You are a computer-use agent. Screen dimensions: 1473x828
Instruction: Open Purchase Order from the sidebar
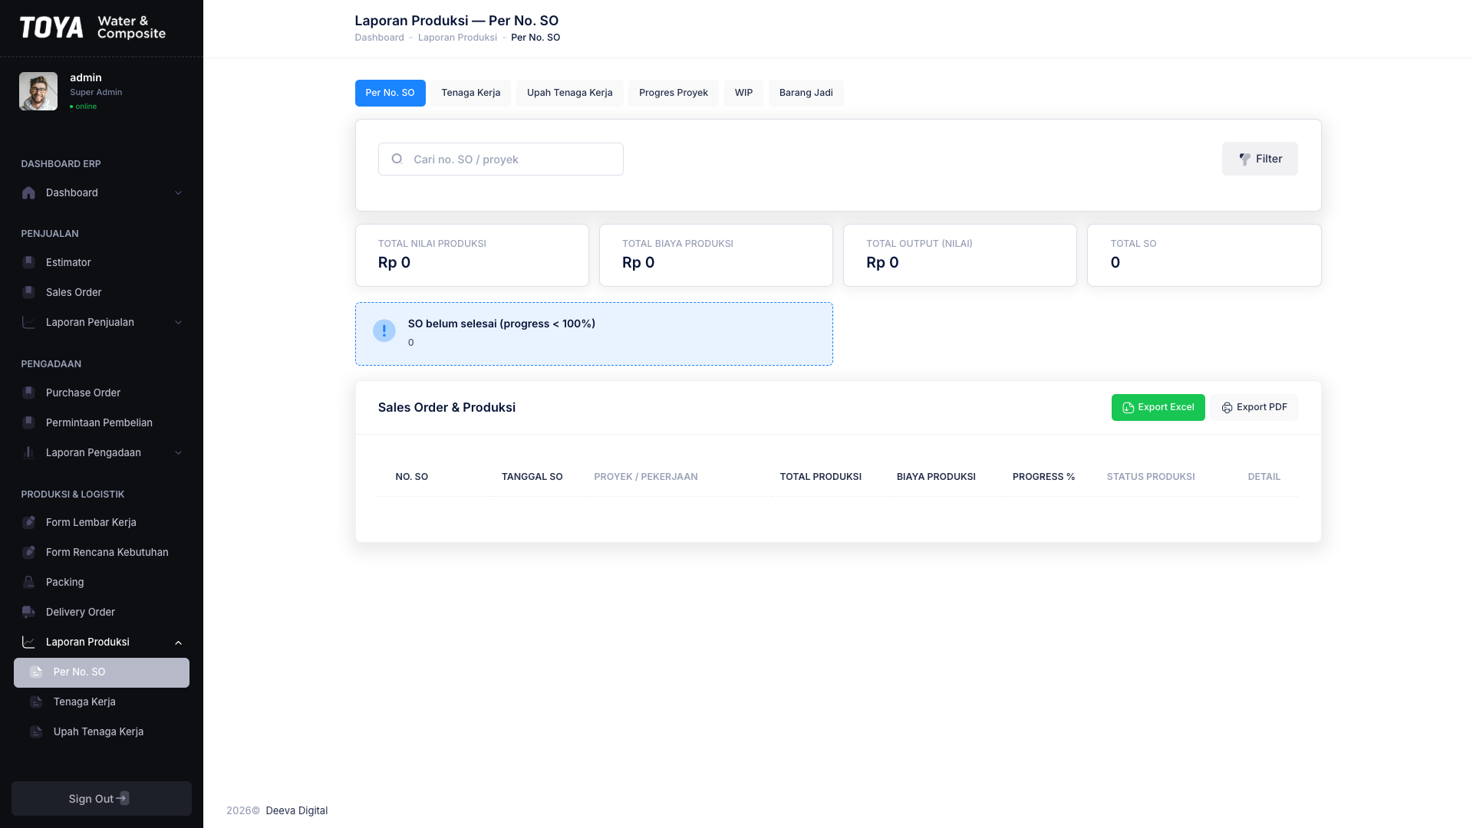click(101, 393)
